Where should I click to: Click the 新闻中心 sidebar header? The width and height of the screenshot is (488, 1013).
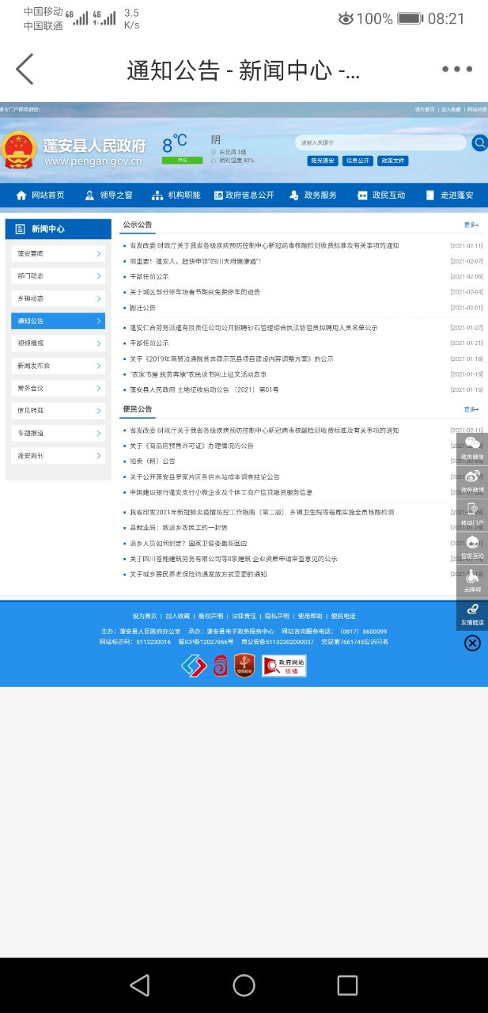point(58,229)
